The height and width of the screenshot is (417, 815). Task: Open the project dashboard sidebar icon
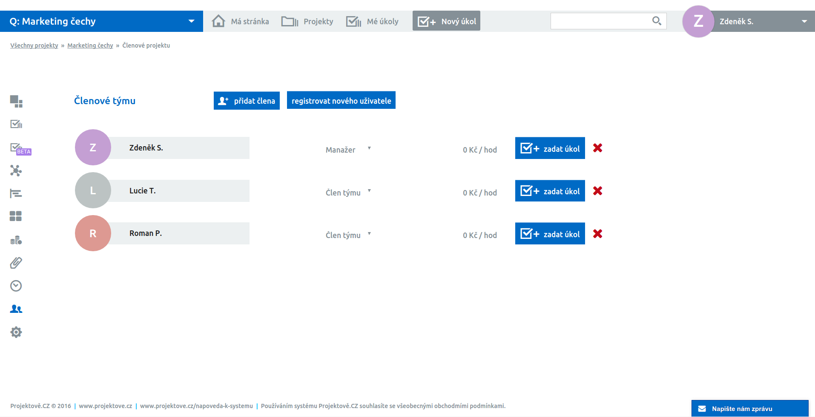click(16, 101)
